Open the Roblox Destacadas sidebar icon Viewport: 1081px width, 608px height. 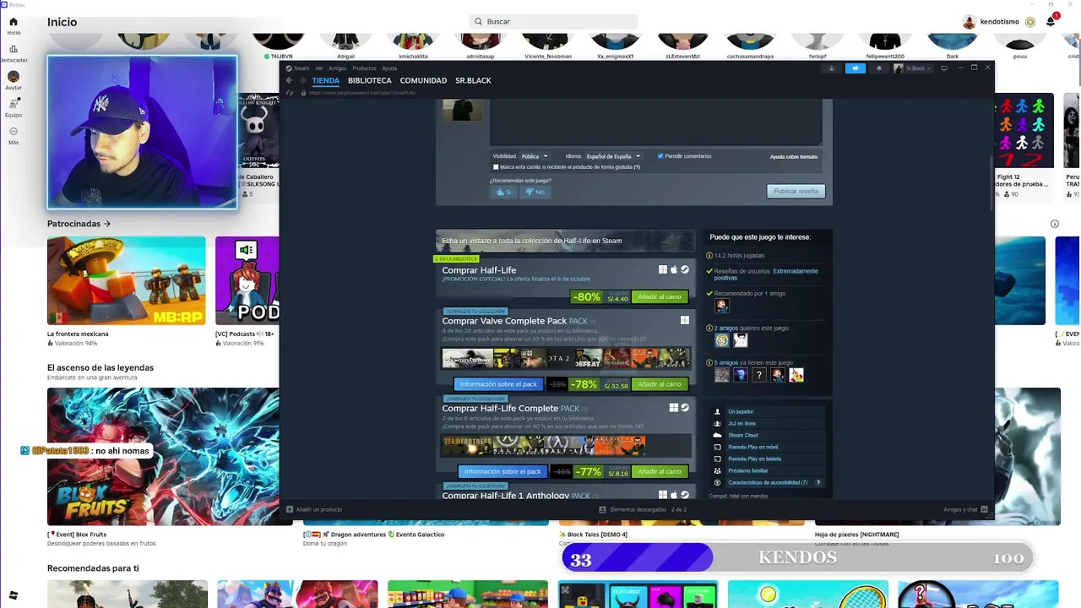coord(14,53)
